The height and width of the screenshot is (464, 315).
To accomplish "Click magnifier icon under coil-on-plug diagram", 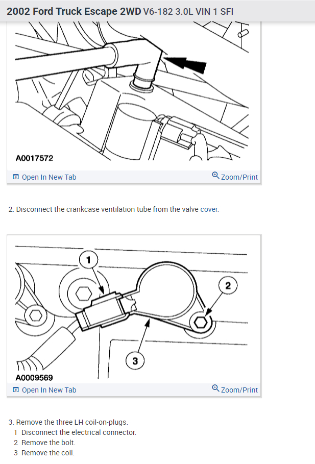I will [215, 388].
